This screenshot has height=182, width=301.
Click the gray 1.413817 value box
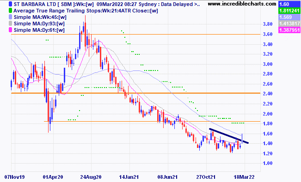(x=289, y=23)
